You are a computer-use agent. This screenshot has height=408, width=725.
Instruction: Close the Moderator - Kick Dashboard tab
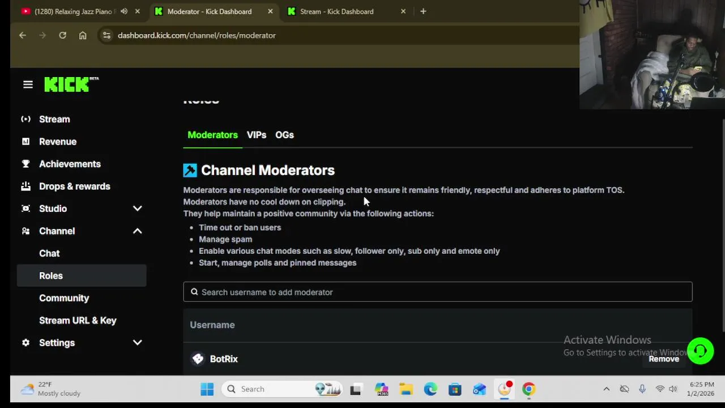pos(270,11)
